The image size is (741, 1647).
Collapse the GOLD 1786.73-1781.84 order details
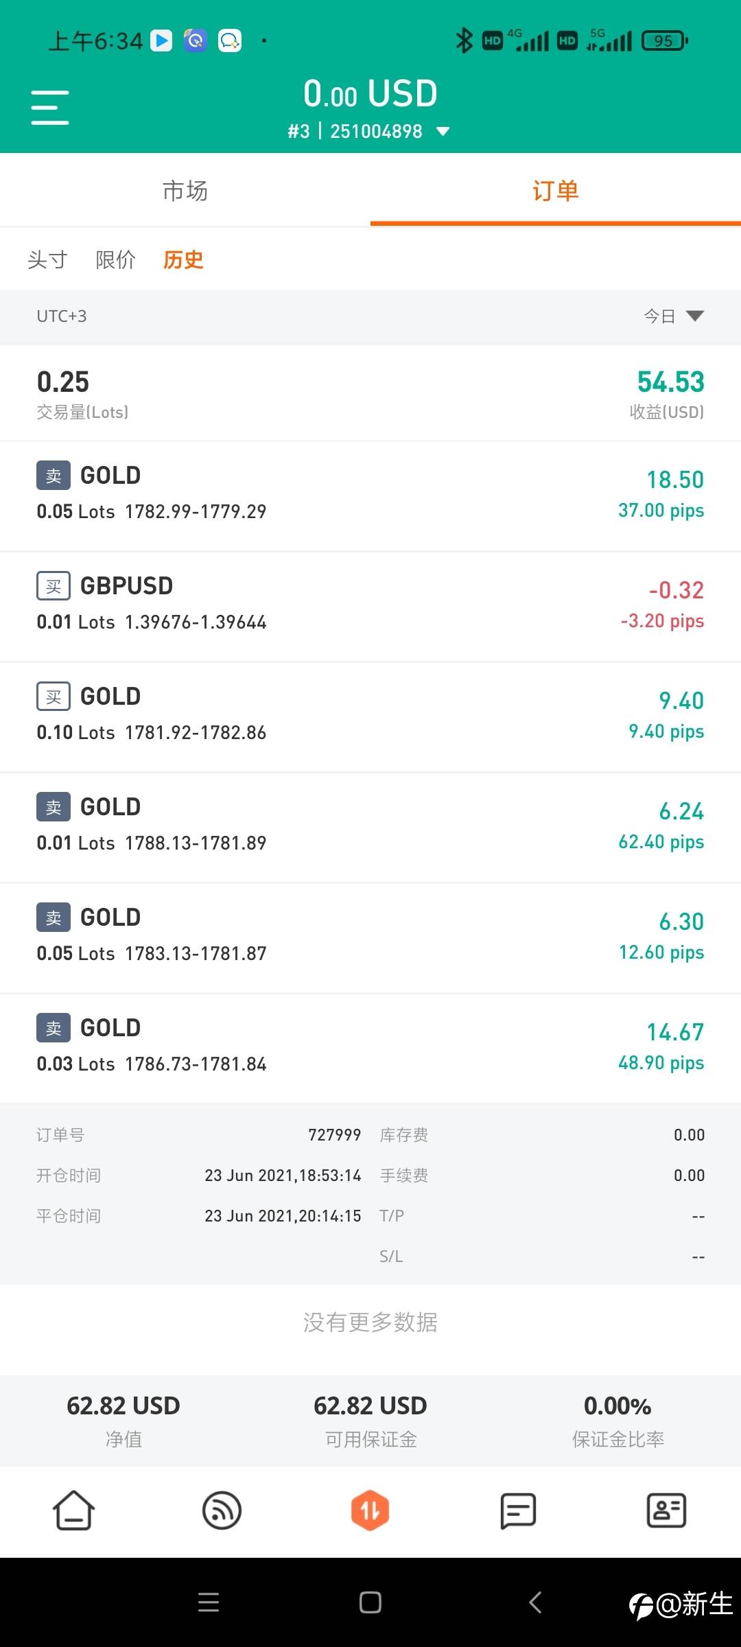(x=370, y=1046)
